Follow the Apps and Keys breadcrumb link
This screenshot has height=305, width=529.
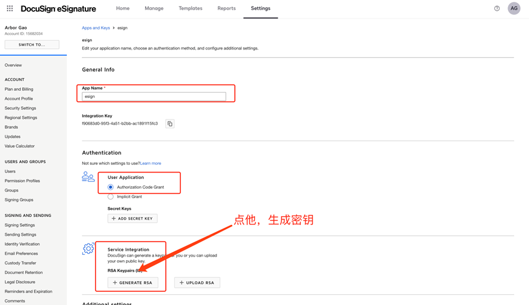(96, 28)
